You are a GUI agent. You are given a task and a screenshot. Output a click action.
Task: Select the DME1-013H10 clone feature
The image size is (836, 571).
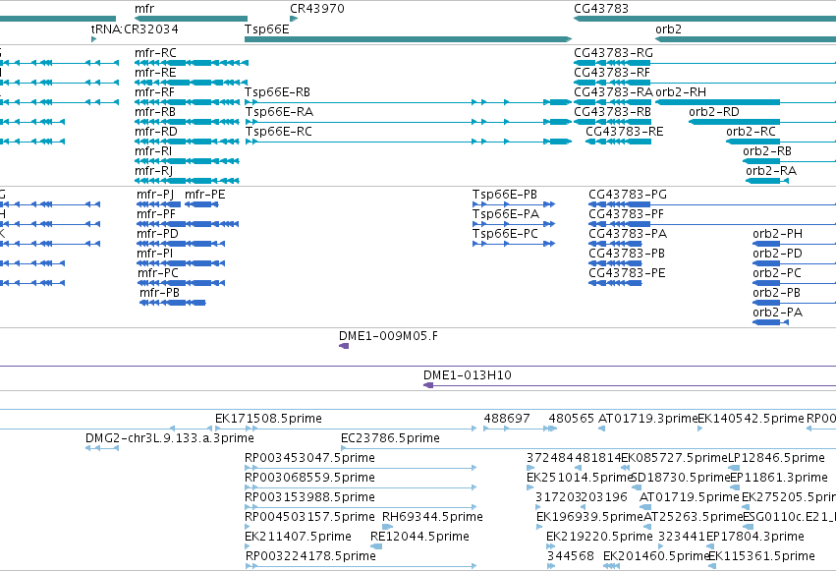tap(630, 385)
